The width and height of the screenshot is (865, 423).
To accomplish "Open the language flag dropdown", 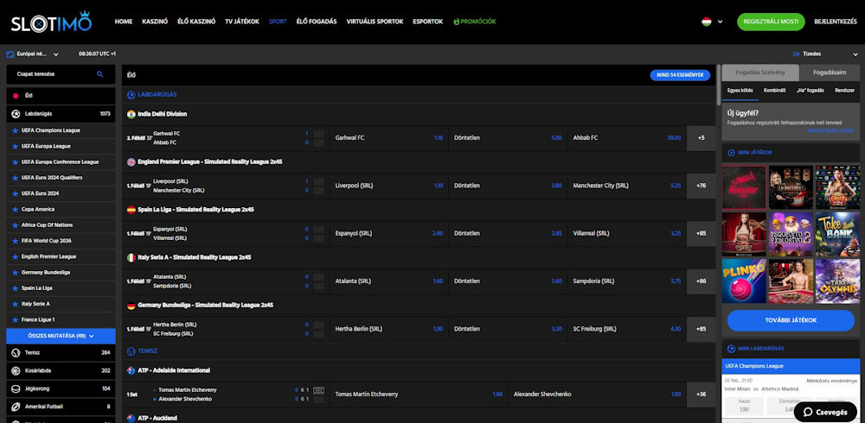I will point(712,22).
